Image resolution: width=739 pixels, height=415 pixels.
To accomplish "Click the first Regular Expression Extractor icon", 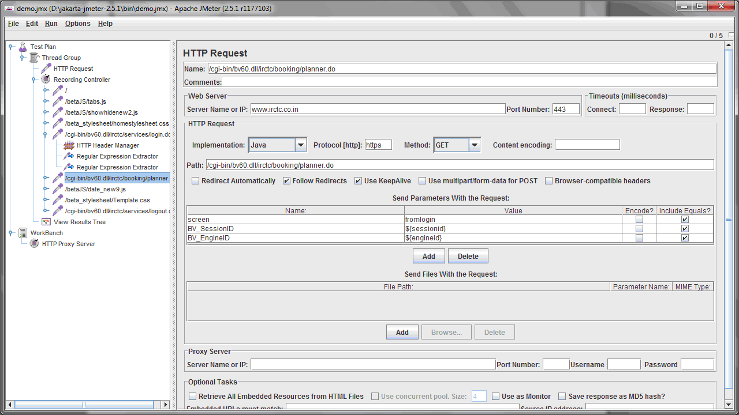I will point(69,156).
